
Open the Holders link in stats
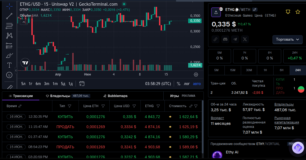tap(284, 104)
